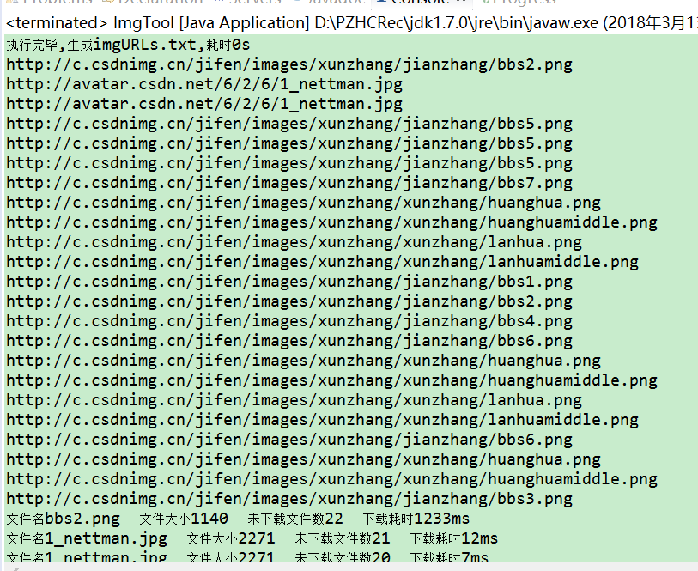Select the 文件大小1140 value
The width and height of the screenshot is (698, 571).
coord(184,519)
